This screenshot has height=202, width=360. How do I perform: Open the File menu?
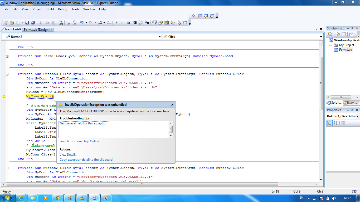pyautogui.click(x=6, y=9)
